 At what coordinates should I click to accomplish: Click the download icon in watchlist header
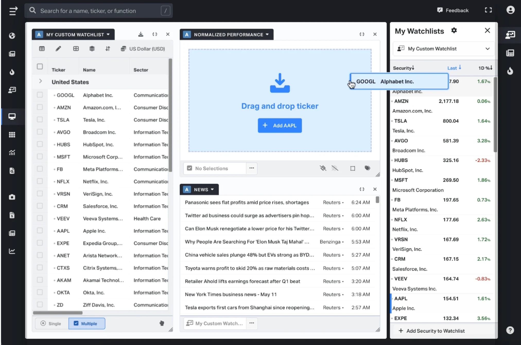(141, 34)
